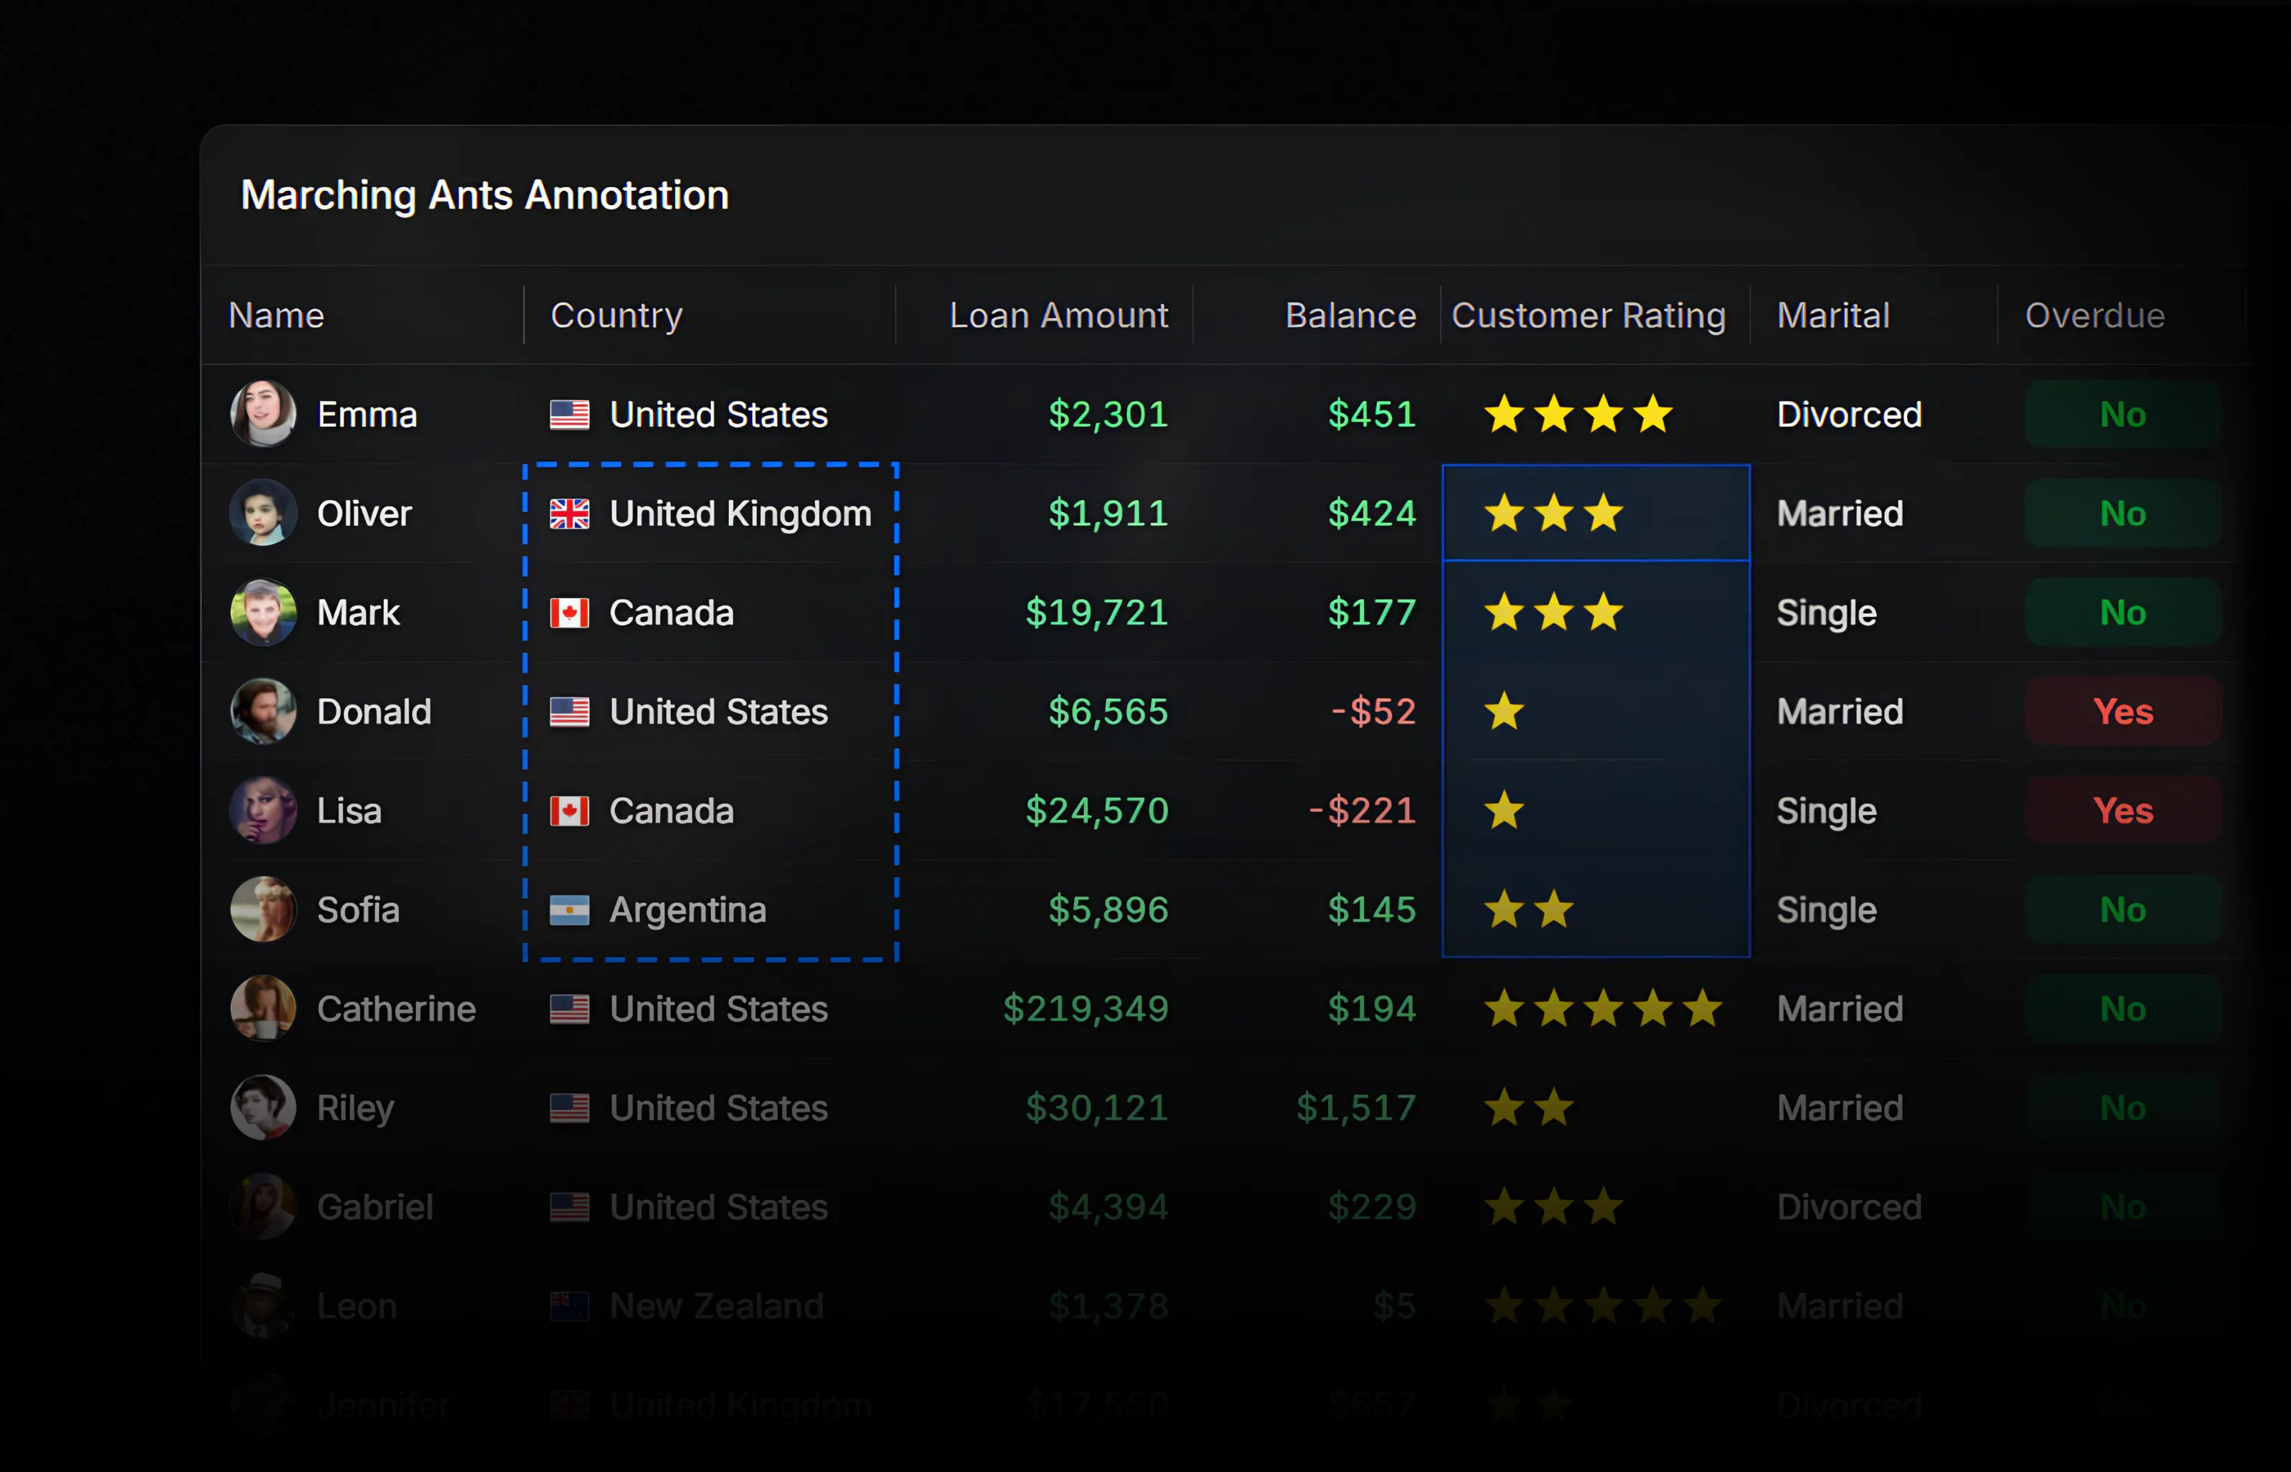Sort by the Name column header
The image size is (2291, 1472).
point(276,316)
